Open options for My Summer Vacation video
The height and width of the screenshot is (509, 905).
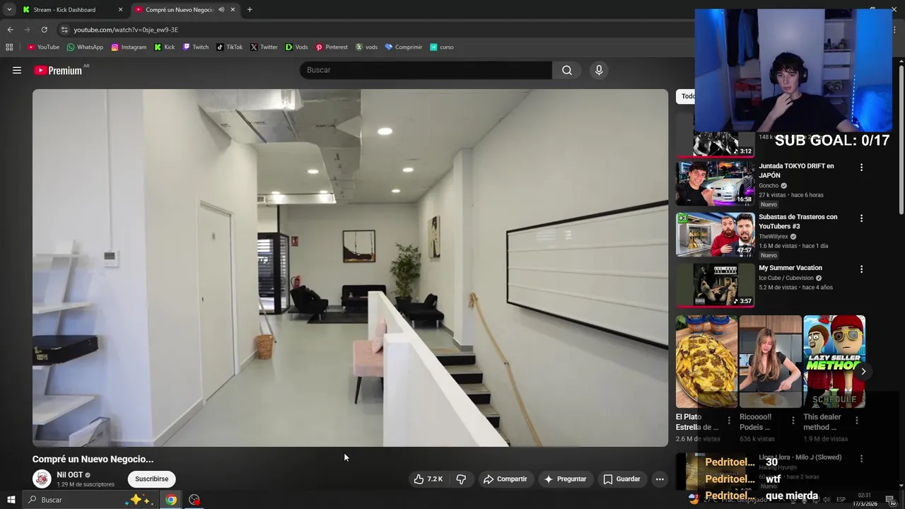pyautogui.click(x=861, y=269)
